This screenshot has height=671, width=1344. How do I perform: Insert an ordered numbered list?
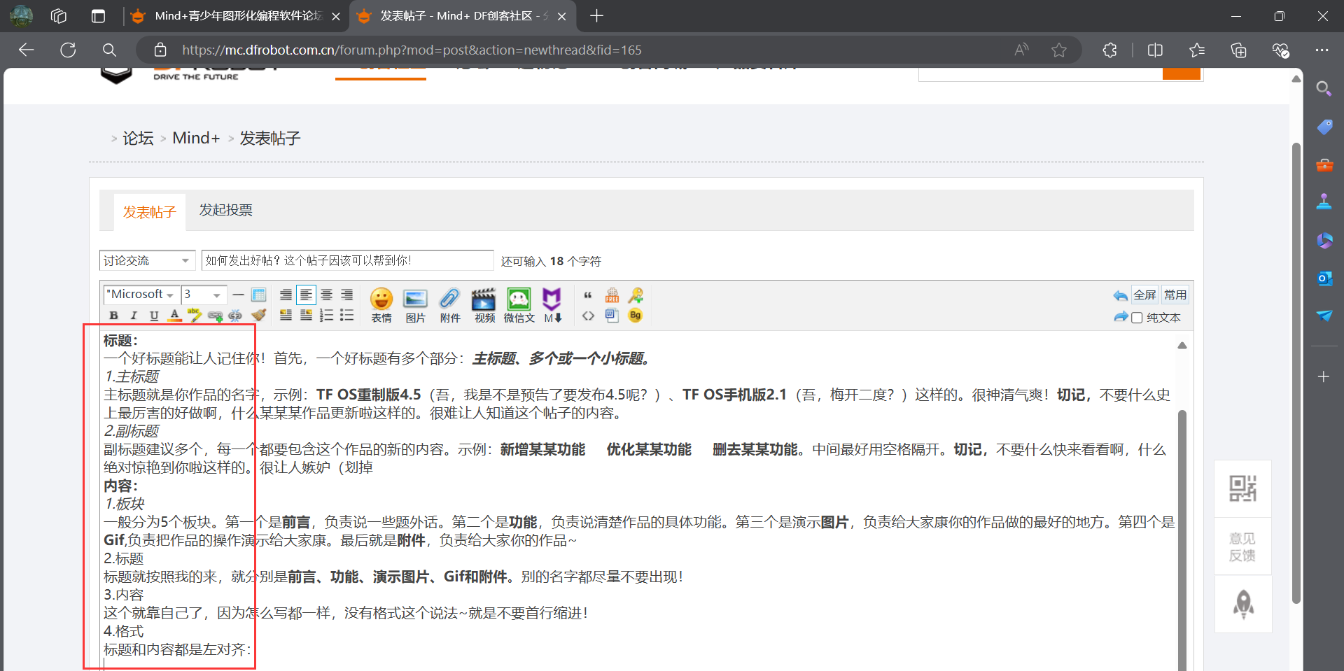tap(326, 316)
